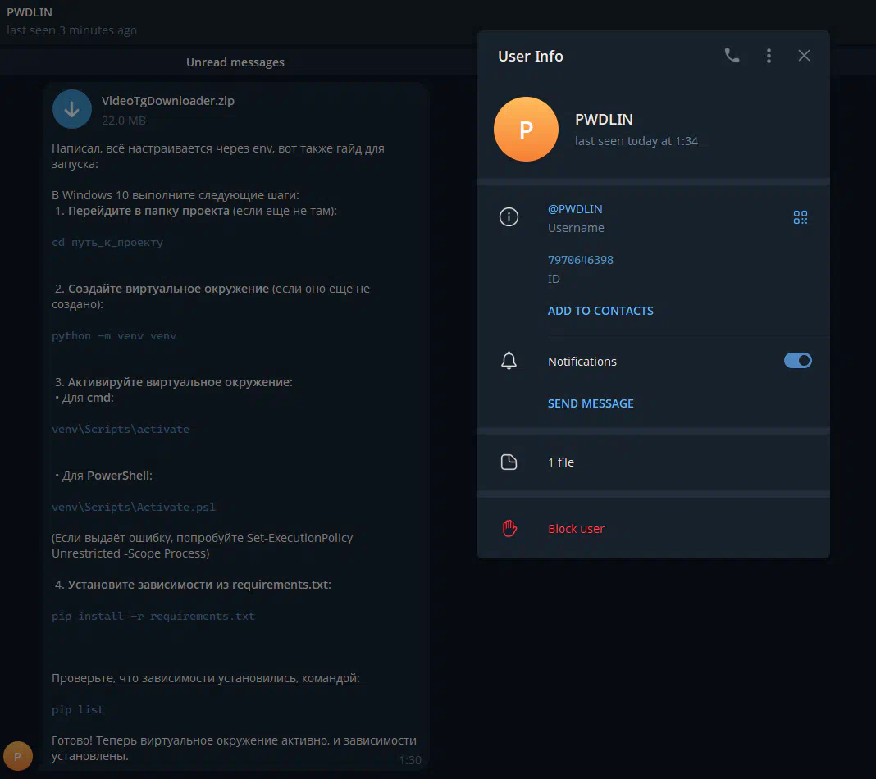Viewport: 876px width, 779px height.
Task: Show the QR code for the username
Action: 801,217
